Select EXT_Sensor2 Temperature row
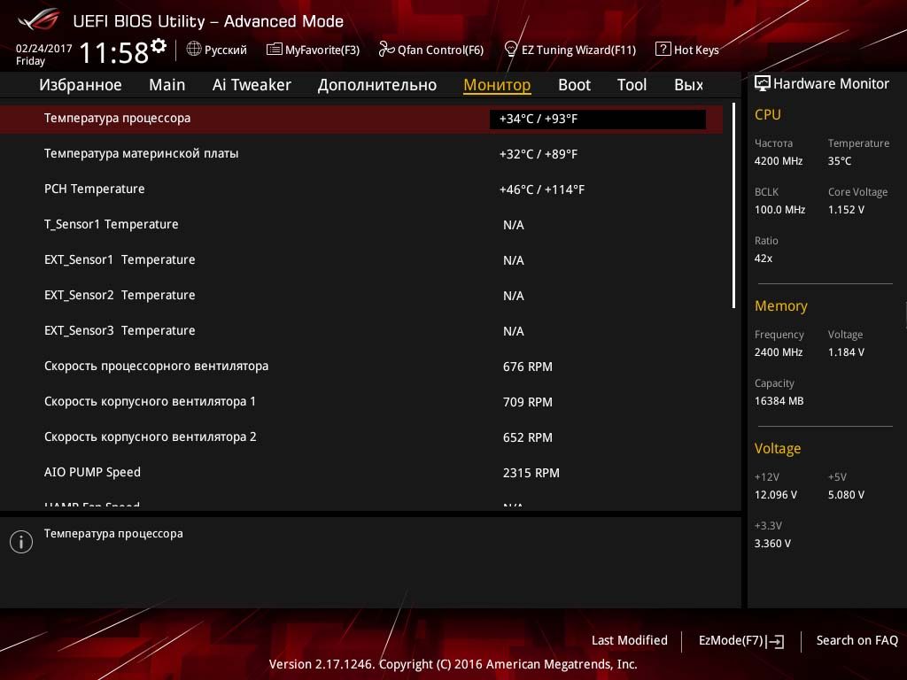This screenshot has height=680, width=907. (x=361, y=296)
